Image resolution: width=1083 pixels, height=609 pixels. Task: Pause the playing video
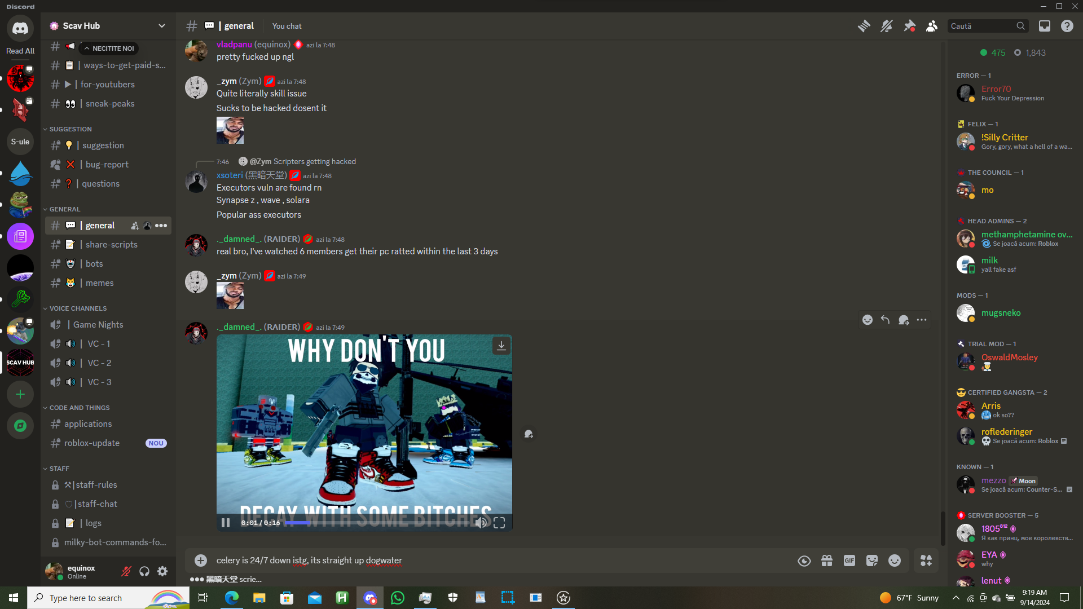(x=226, y=523)
